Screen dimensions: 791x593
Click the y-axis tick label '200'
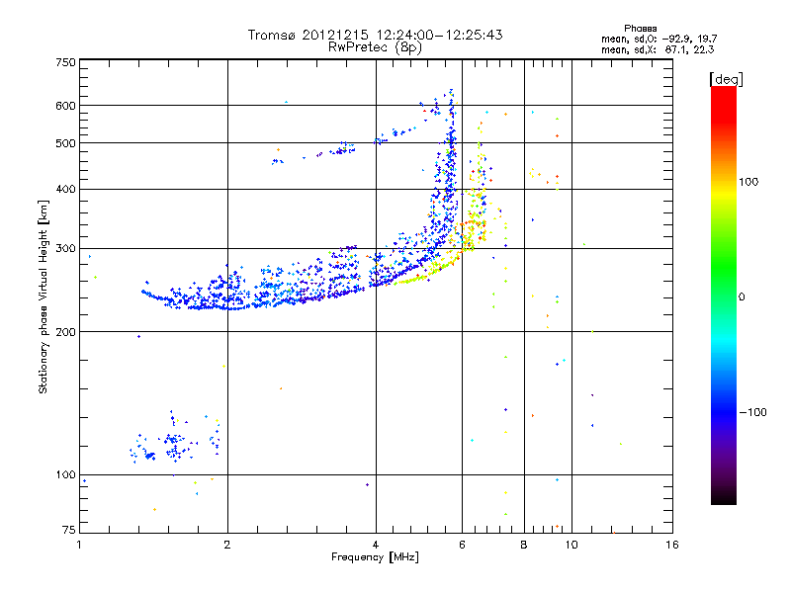click(x=65, y=332)
